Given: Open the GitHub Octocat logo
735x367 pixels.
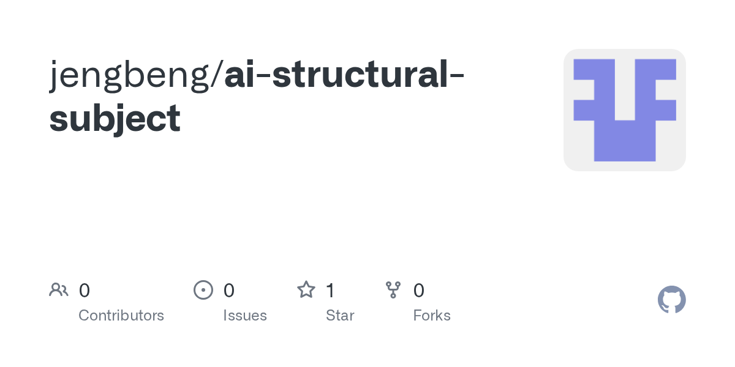Looking at the screenshot, I should (x=671, y=300).
